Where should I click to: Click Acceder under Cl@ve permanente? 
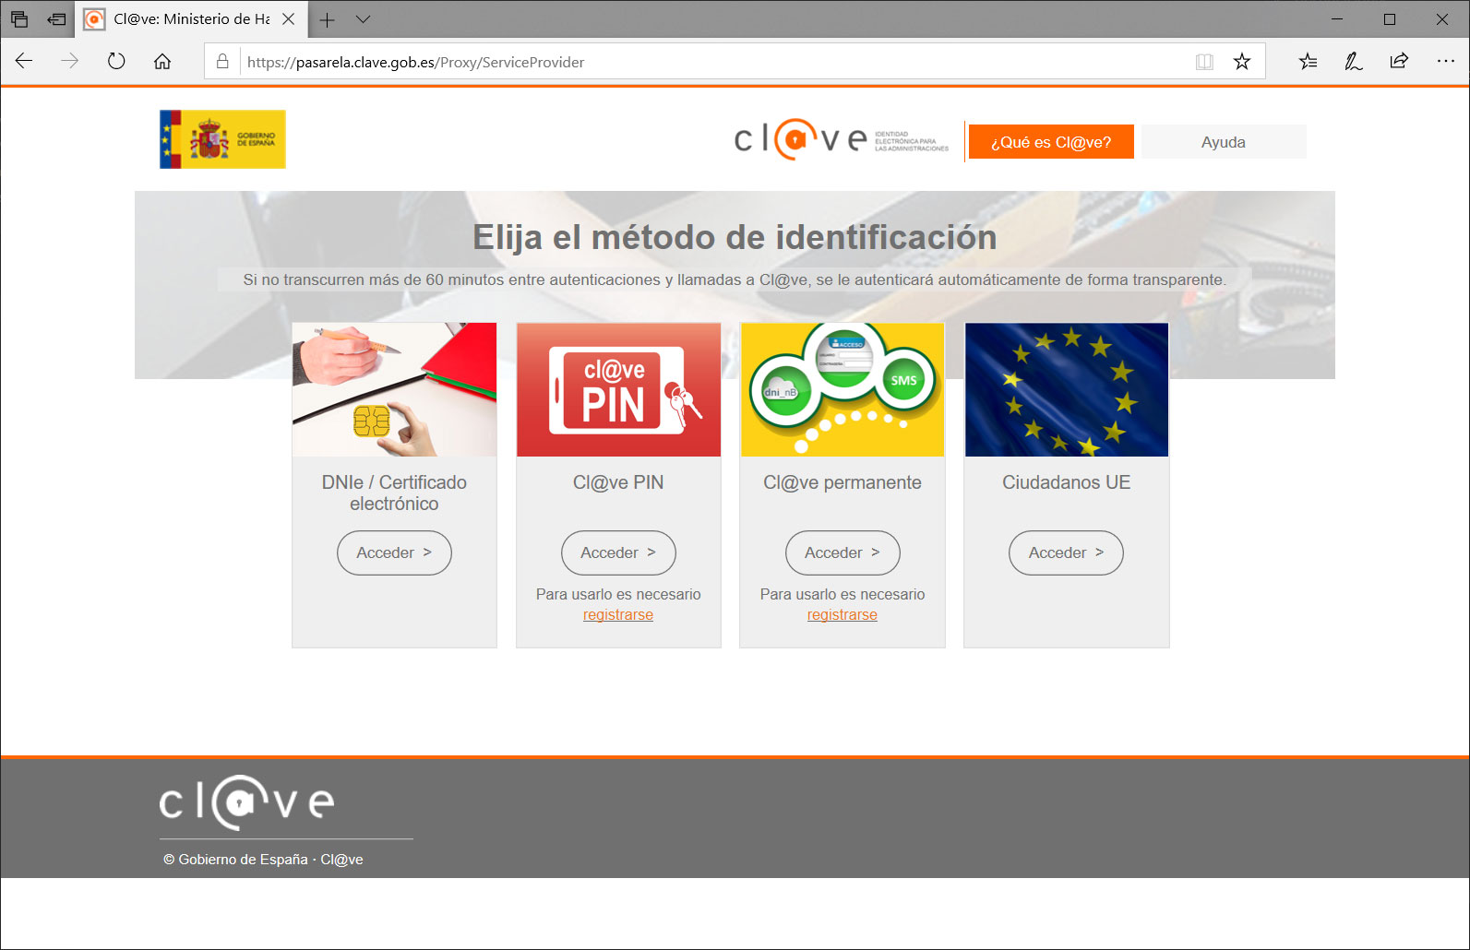pos(843,552)
